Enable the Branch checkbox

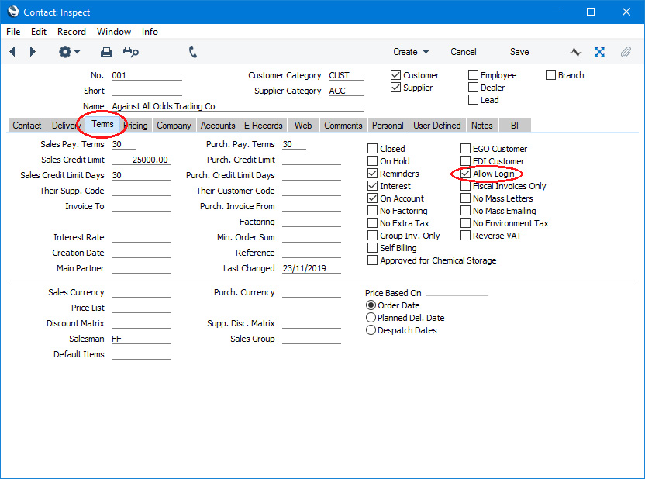coord(550,75)
